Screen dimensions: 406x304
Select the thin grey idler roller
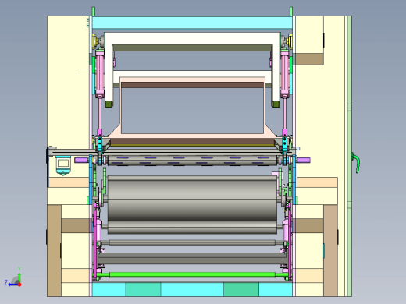pyautogui.click(x=192, y=242)
